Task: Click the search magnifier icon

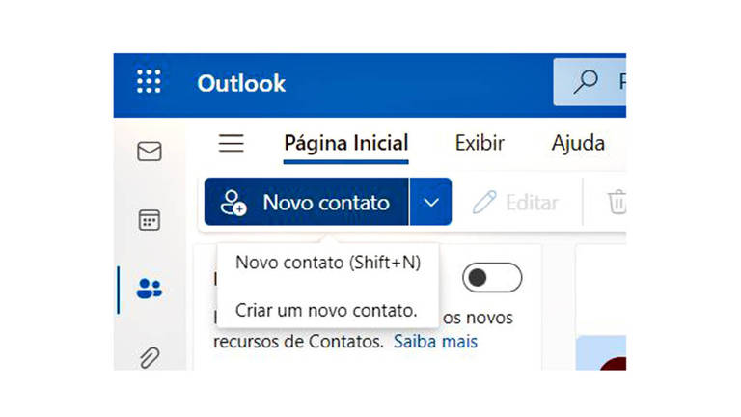Action: click(x=586, y=82)
